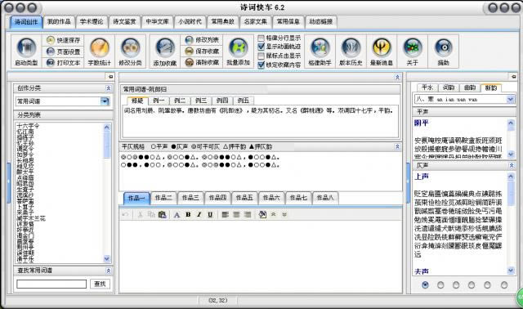Select the first radio button under rhyme panel
The width and height of the screenshot is (523, 309).
click(425, 285)
